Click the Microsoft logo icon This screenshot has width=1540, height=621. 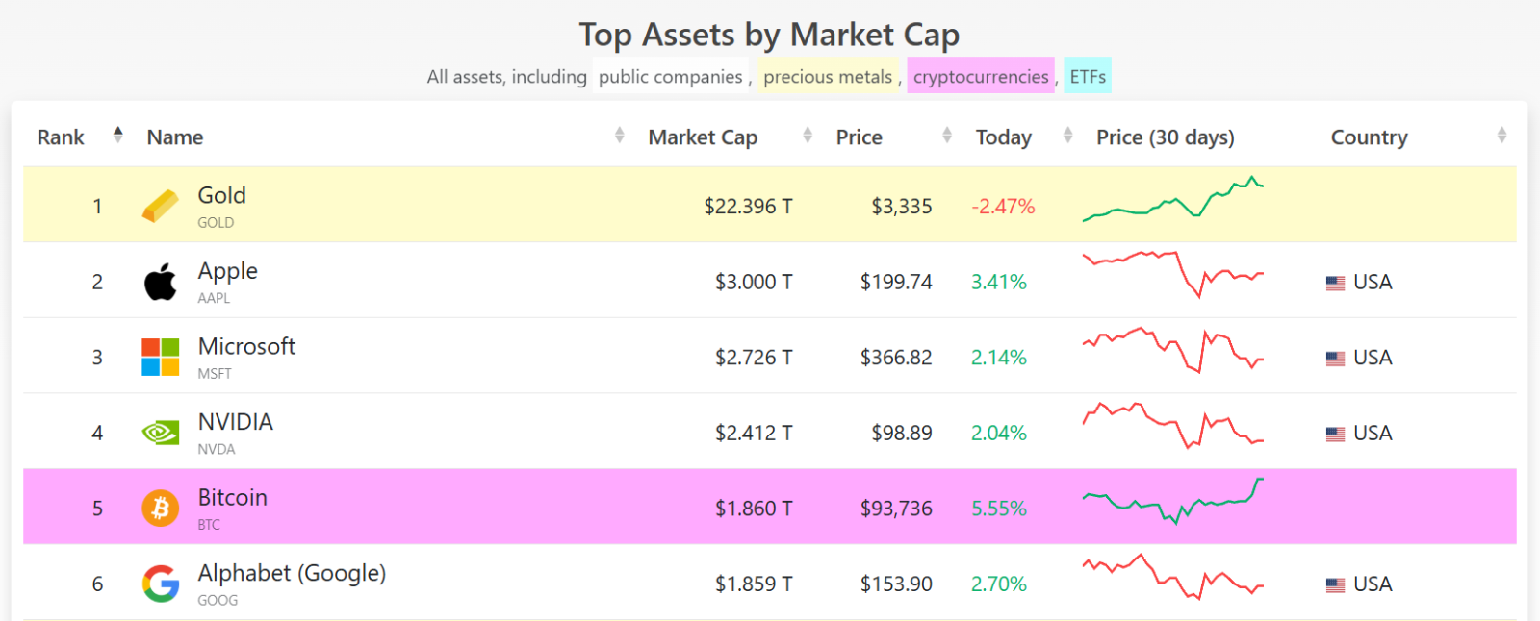pos(161,357)
